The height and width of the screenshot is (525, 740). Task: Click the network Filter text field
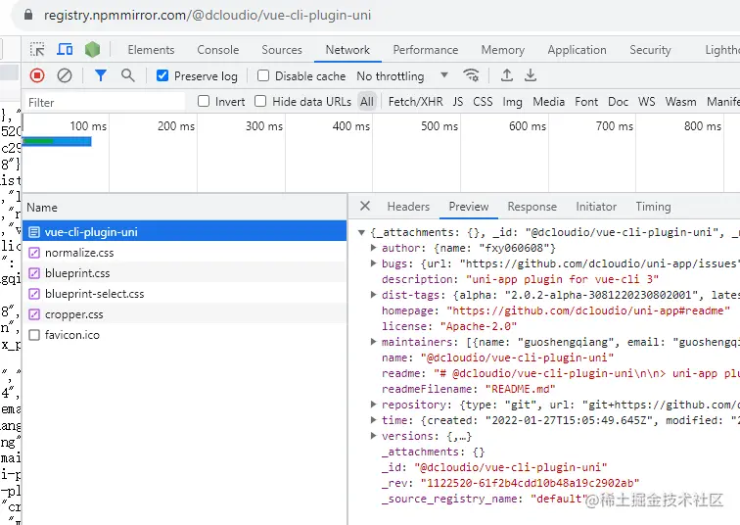[x=105, y=102]
